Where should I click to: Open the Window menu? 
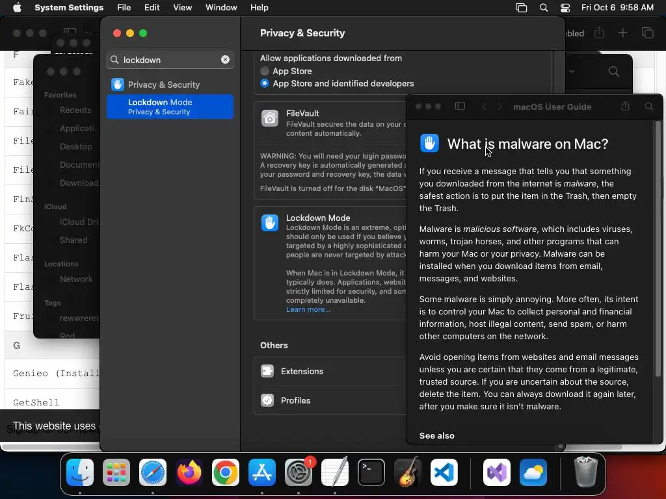pyautogui.click(x=221, y=8)
